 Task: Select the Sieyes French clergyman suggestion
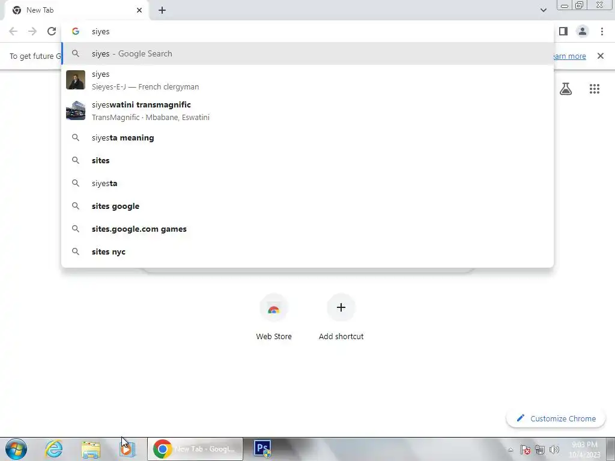point(307,80)
